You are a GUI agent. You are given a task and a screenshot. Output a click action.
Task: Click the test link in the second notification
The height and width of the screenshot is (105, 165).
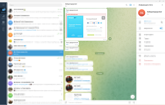[67, 44]
